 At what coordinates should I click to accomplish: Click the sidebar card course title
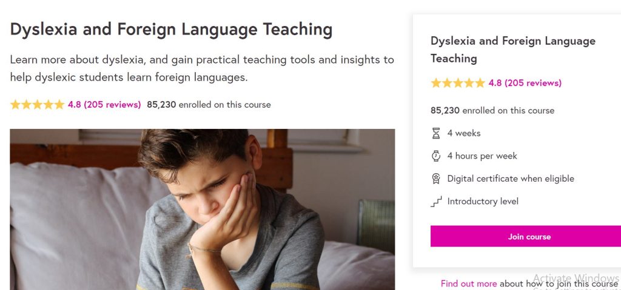pyautogui.click(x=512, y=50)
